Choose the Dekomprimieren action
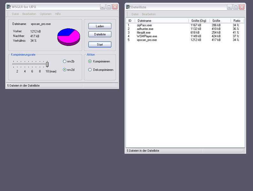253x191 pixels. pyautogui.click(x=90, y=70)
